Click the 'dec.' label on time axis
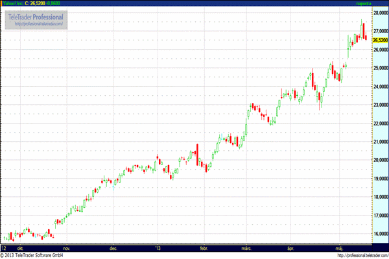The width and height of the screenshot is (389, 259). (x=113, y=247)
